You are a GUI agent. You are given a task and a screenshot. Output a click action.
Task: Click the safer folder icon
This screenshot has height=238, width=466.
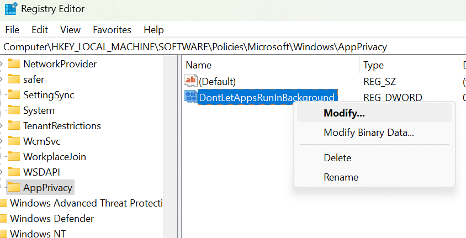pos(14,79)
